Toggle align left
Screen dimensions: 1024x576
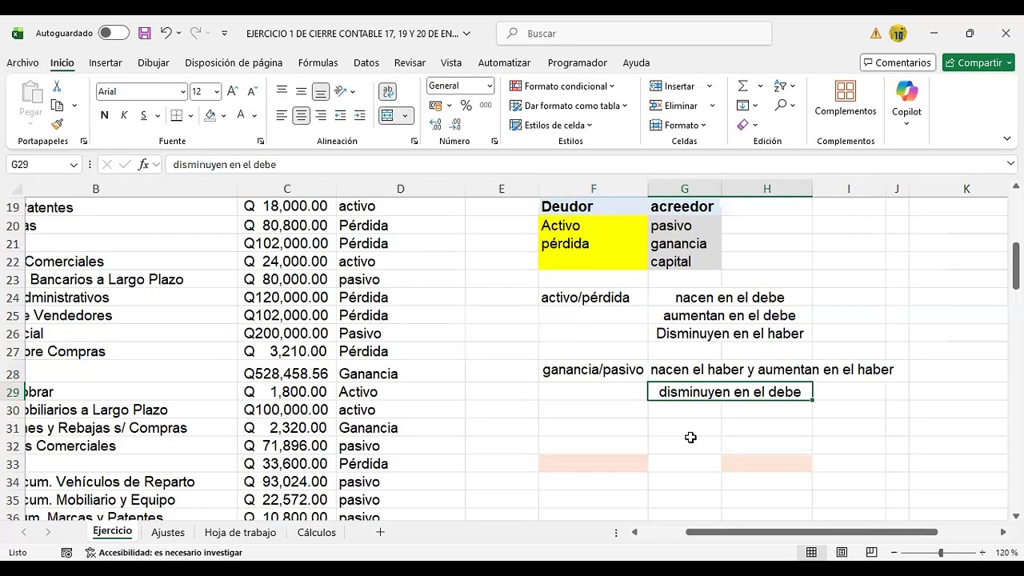(x=282, y=115)
